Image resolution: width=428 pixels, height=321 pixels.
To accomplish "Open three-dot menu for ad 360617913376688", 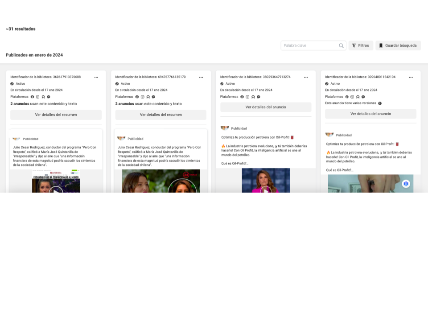I will coord(96,77).
